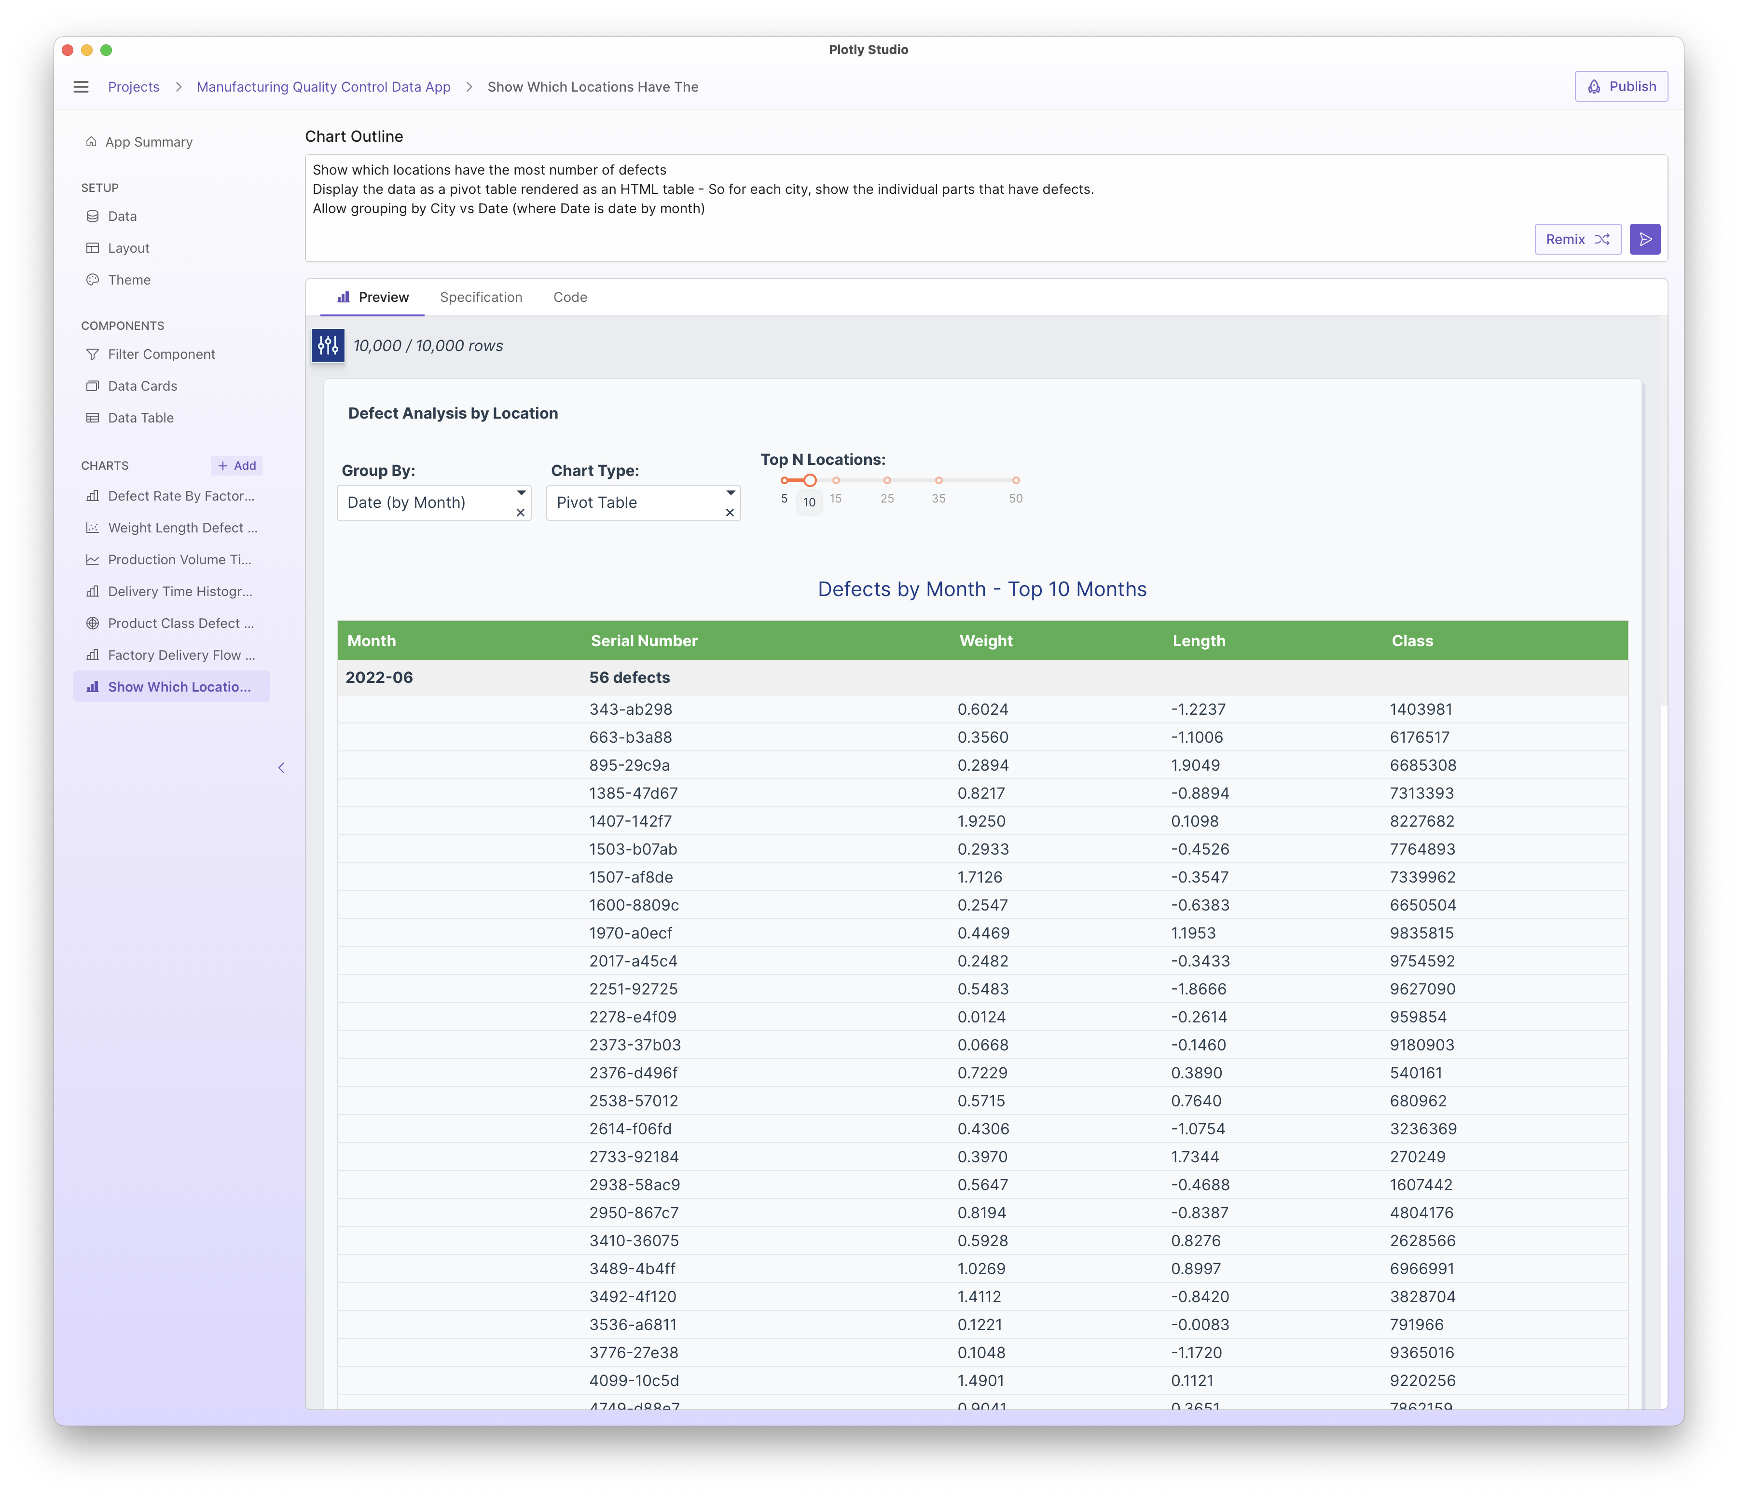Switch to the Code tab
1738x1497 pixels.
pos(569,297)
